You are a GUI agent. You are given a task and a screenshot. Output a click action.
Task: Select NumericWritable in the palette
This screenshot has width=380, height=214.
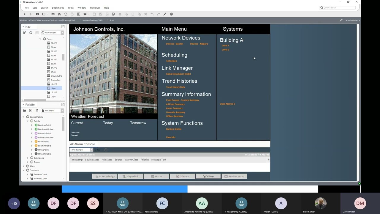pos(46,138)
